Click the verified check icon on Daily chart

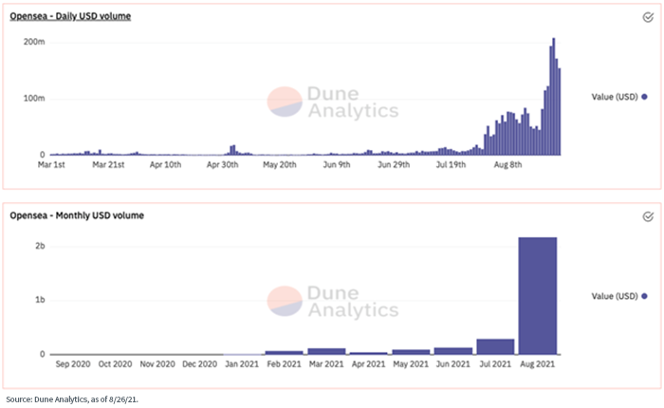click(x=648, y=17)
